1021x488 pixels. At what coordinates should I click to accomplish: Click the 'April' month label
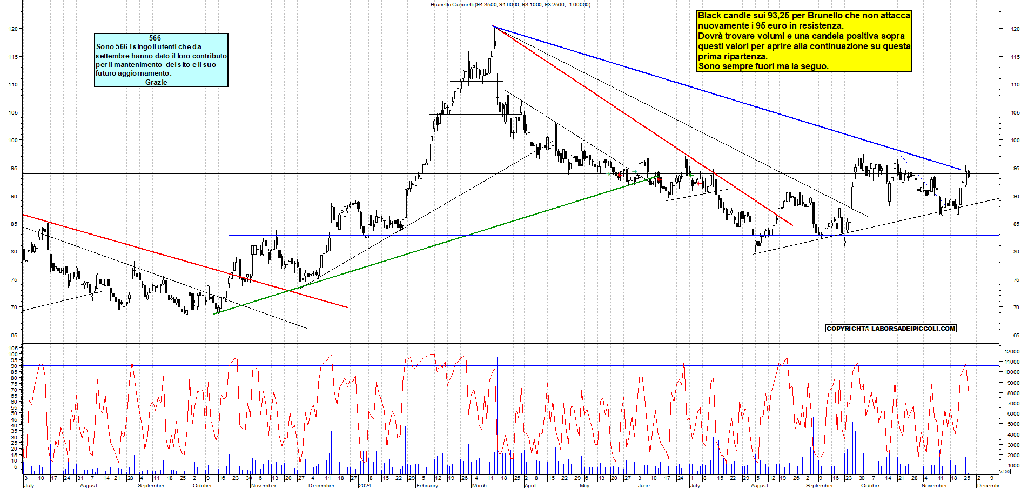tap(530, 485)
